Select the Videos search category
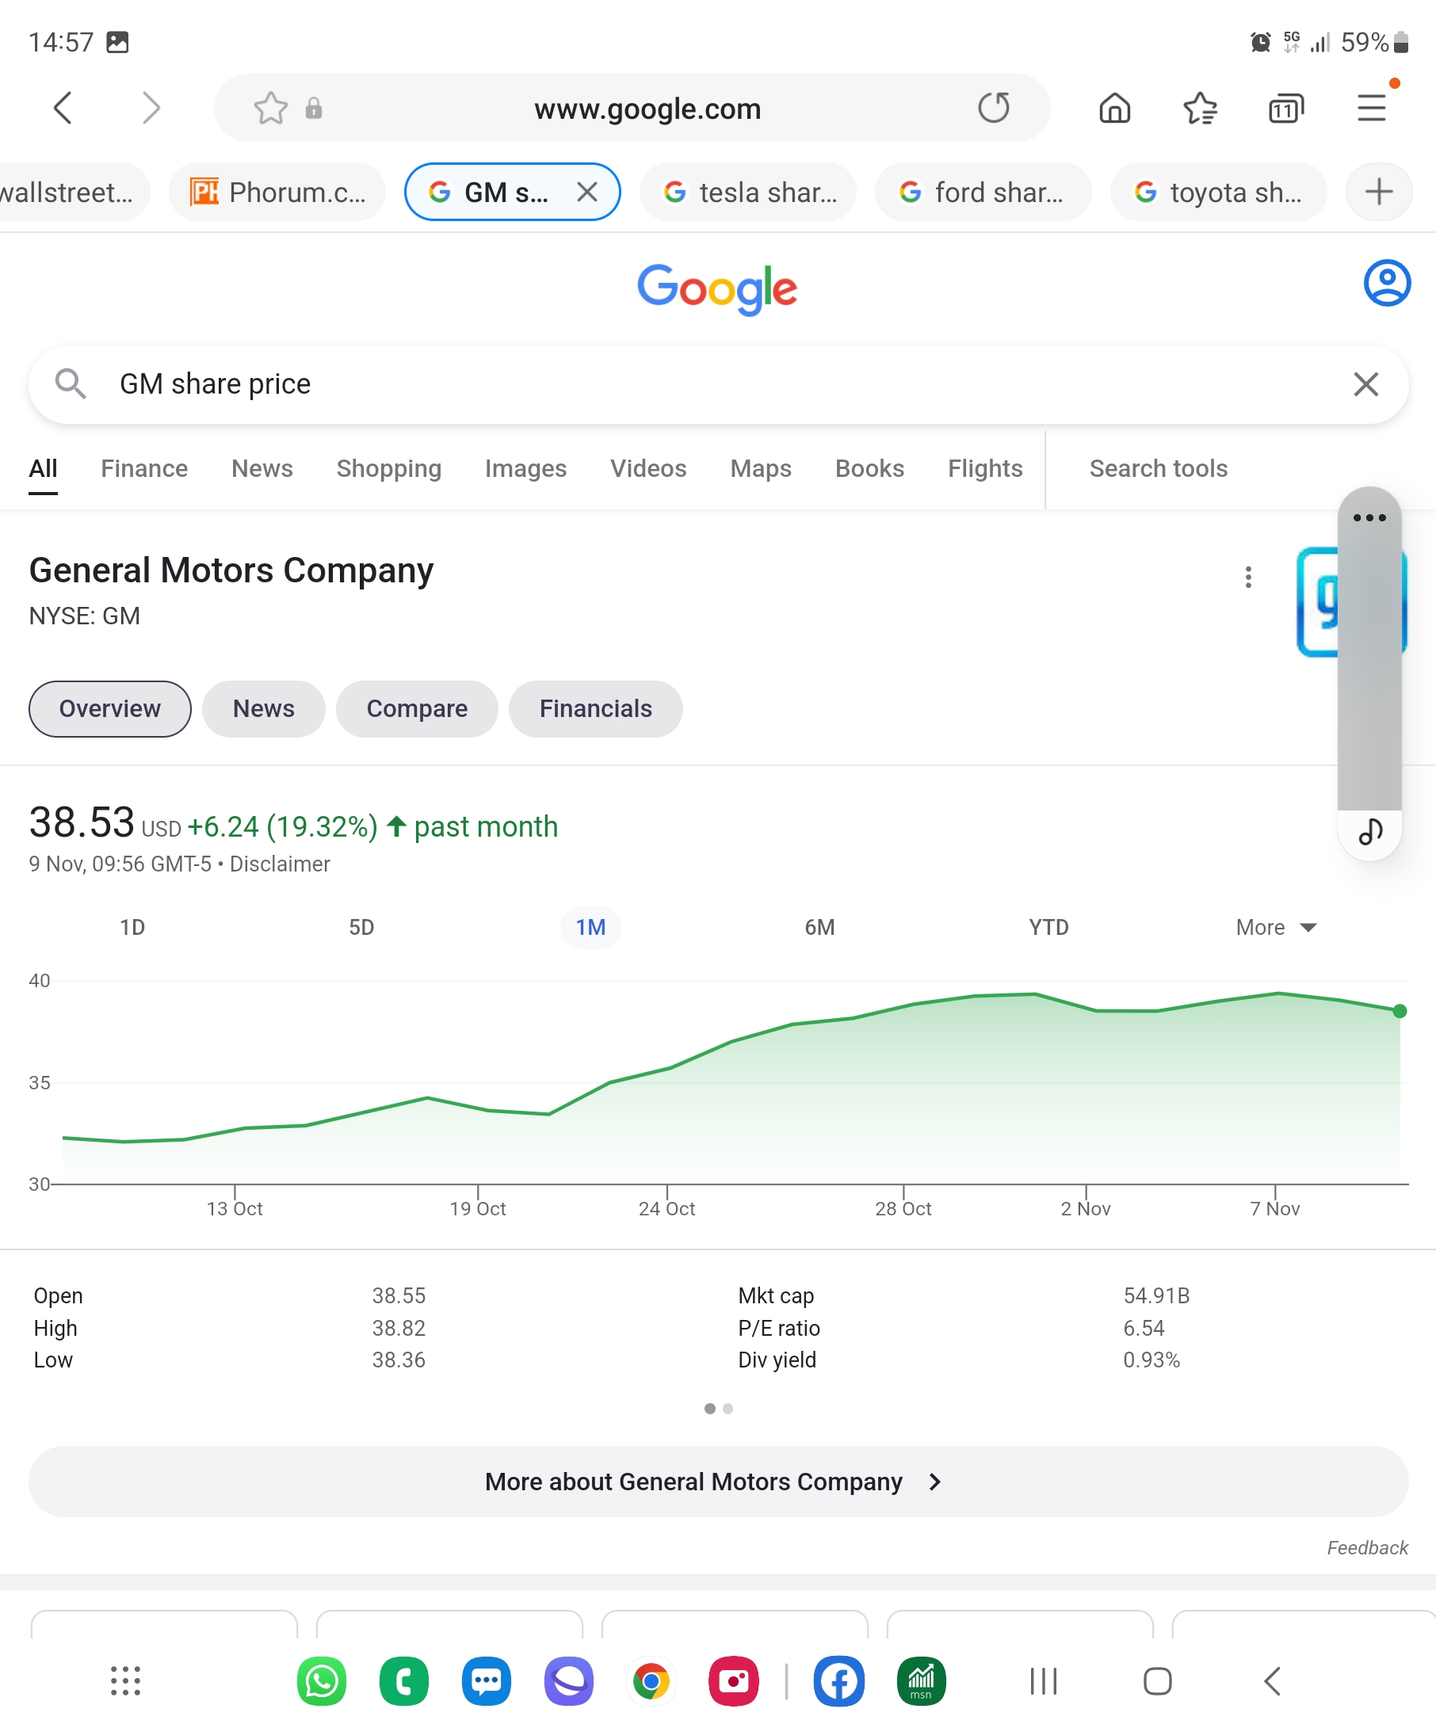The height and width of the screenshot is (1724, 1436). (x=648, y=468)
